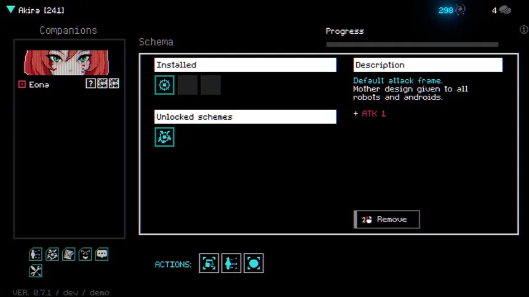Open the companion stats menu icon

pyautogui.click(x=36, y=254)
